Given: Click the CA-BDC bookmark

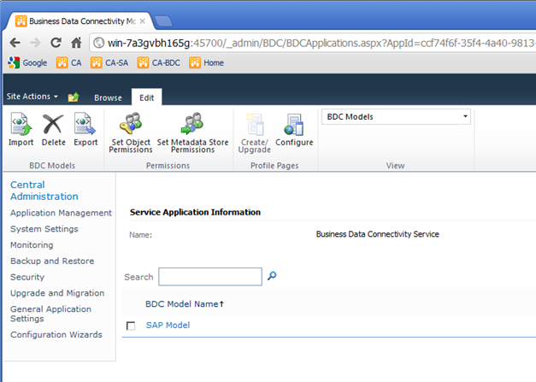Looking at the screenshot, I should coord(160,62).
